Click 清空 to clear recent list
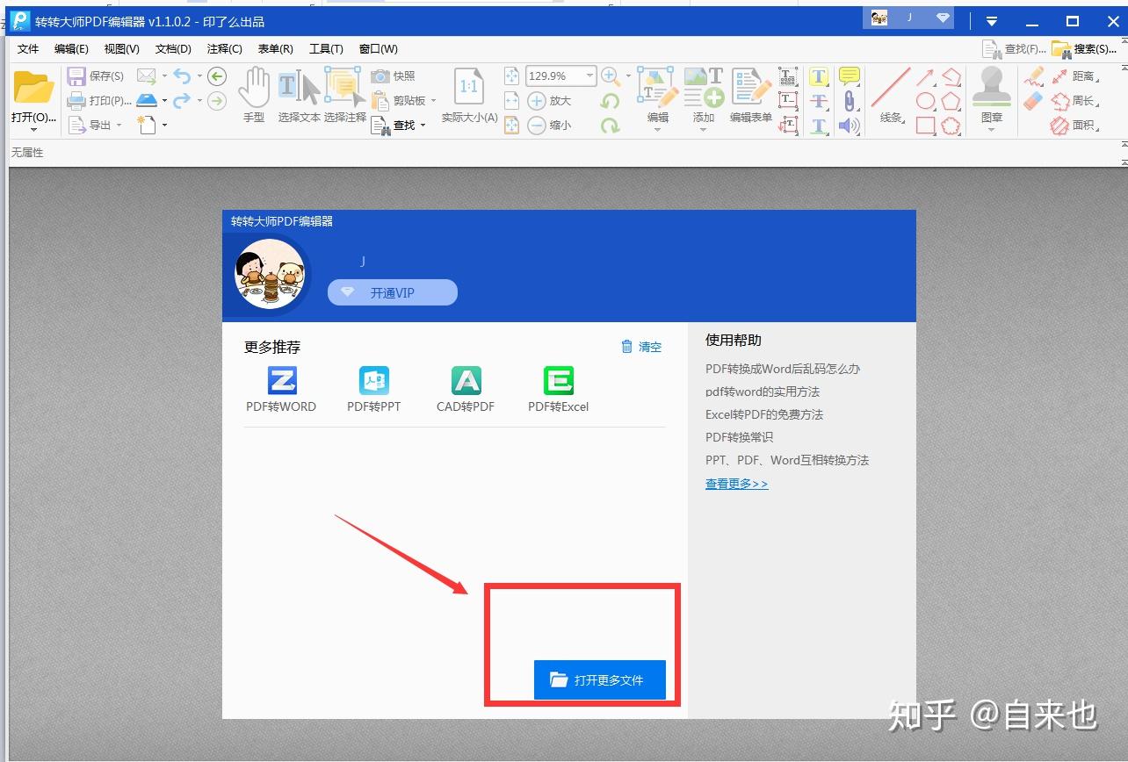This screenshot has width=1128, height=762. tap(641, 347)
